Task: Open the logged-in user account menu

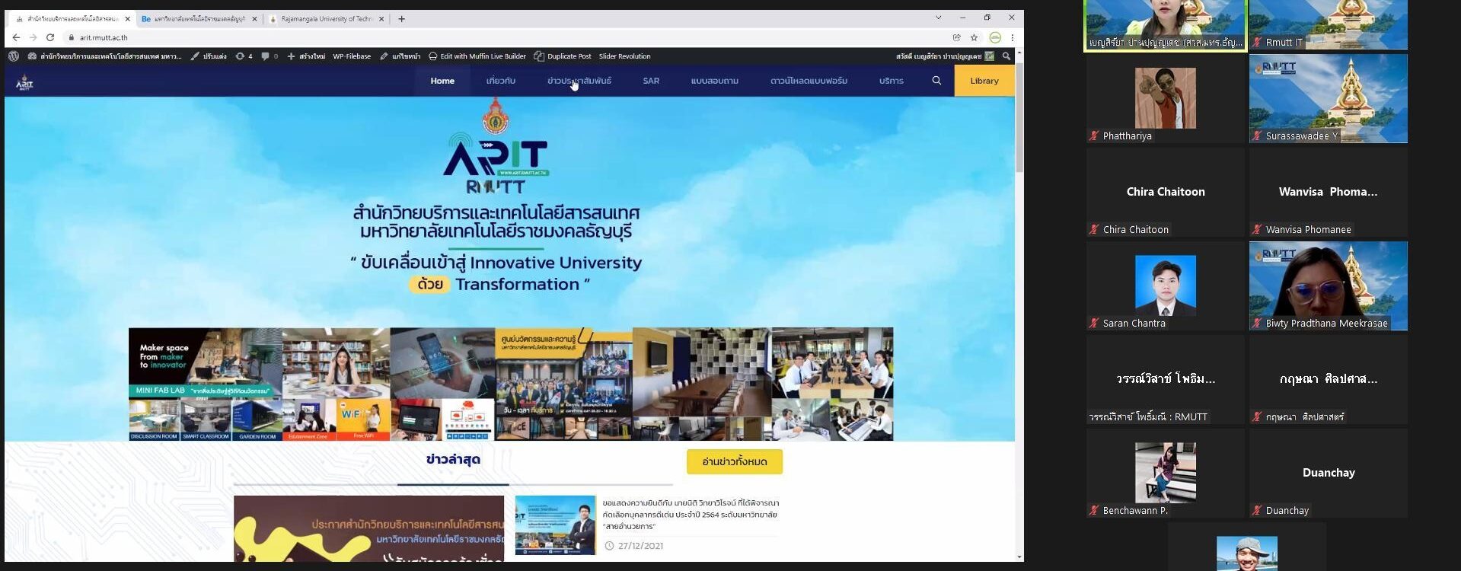Action: click(x=945, y=56)
